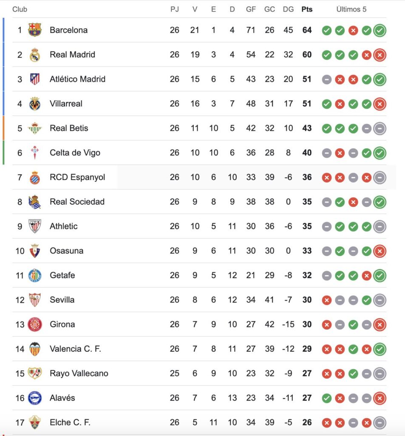Open the RCD Espanyol team link

click(x=77, y=177)
